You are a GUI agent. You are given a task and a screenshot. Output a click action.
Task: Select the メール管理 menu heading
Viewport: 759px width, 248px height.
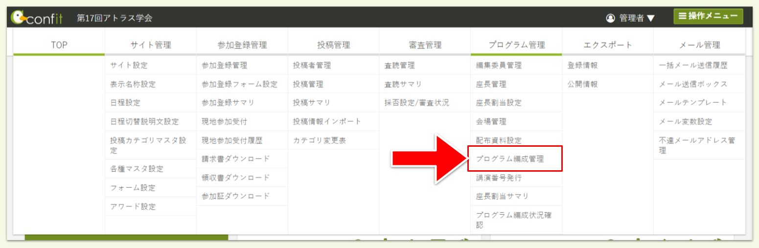[699, 45]
